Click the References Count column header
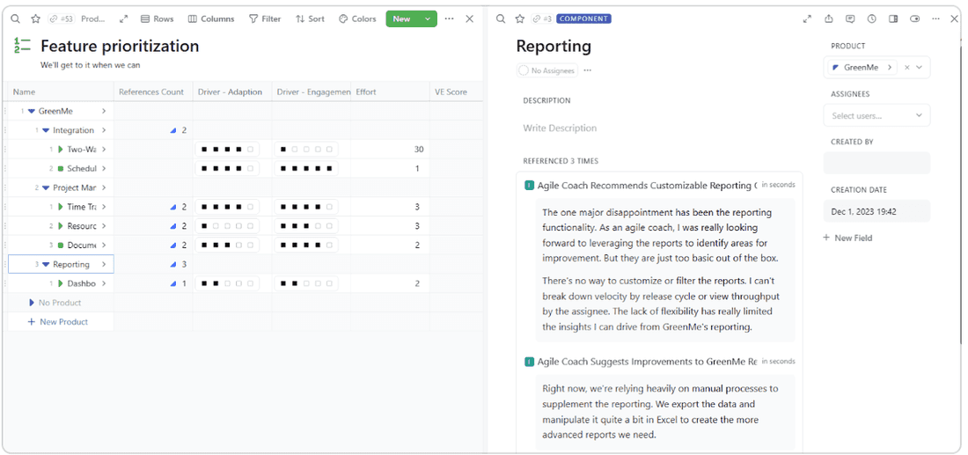 tap(153, 92)
